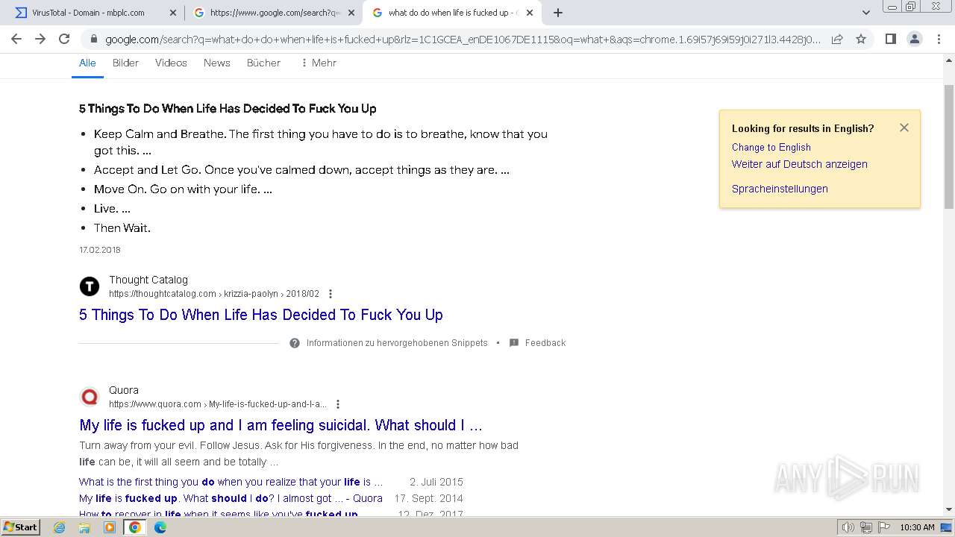
Task: Click Thought Catalog site favicon
Action: point(90,286)
